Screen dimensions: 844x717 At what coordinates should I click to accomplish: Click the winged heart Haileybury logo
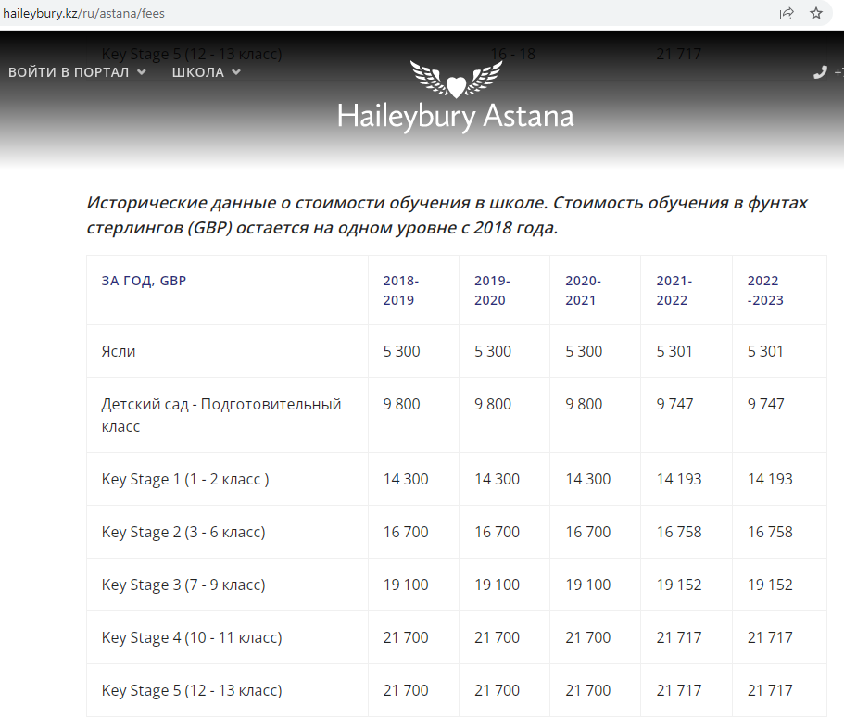(455, 80)
